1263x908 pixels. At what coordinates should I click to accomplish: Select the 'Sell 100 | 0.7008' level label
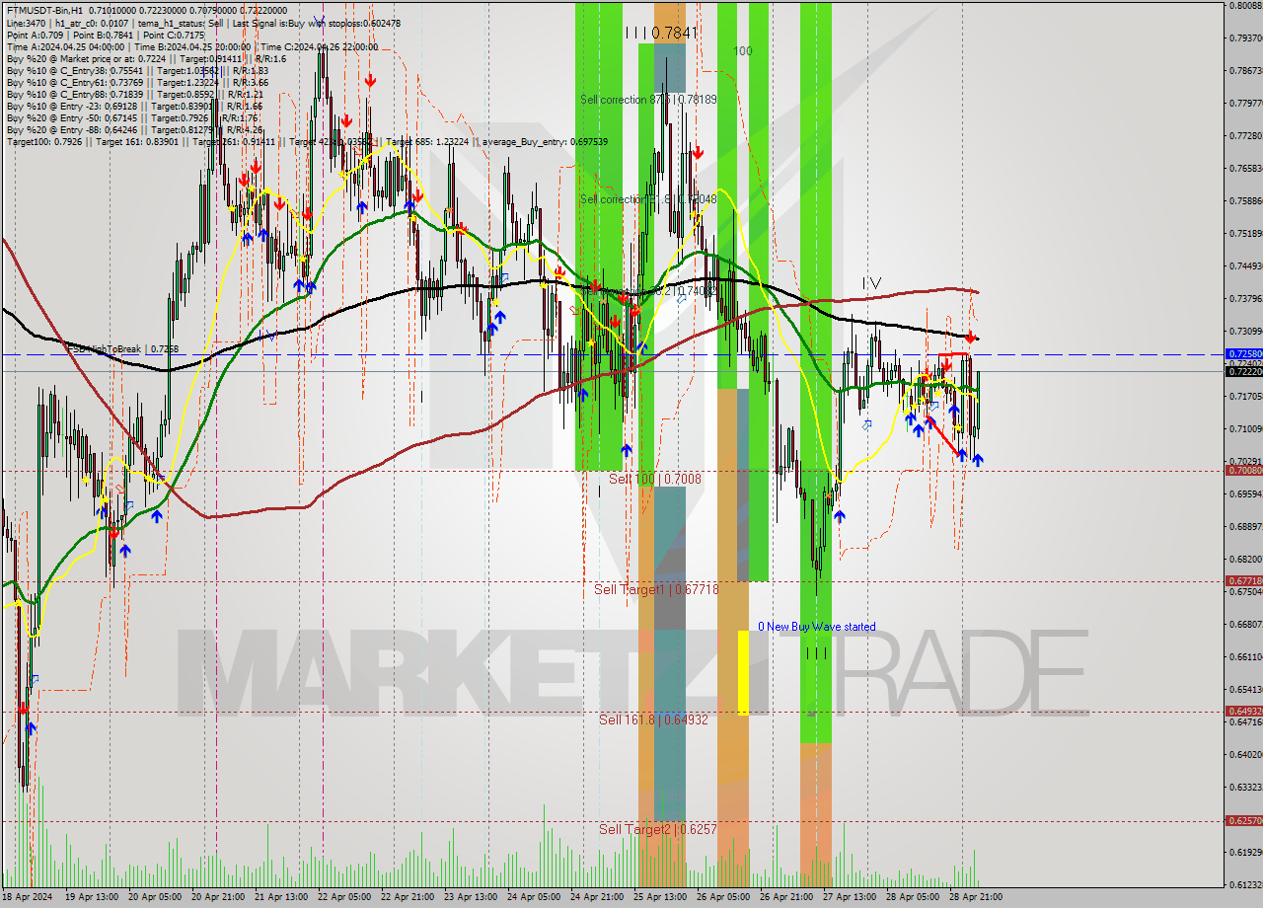point(655,479)
